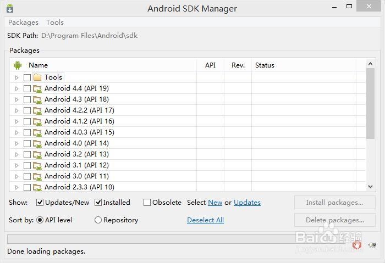Click the vertical scrollbar thumb

click(370, 104)
